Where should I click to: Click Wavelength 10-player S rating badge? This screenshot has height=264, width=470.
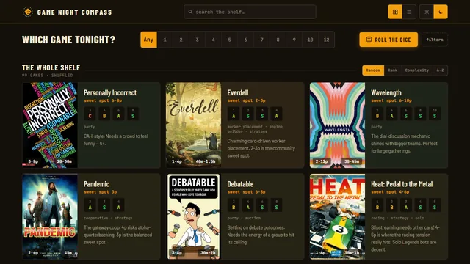tap(435, 114)
